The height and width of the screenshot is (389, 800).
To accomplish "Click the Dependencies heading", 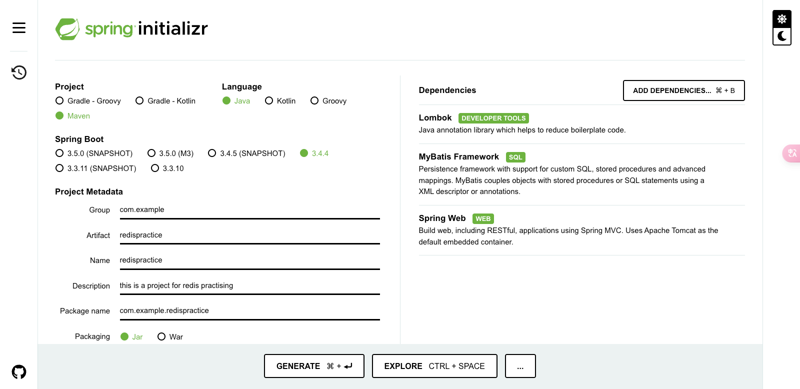I will tap(447, 90).
